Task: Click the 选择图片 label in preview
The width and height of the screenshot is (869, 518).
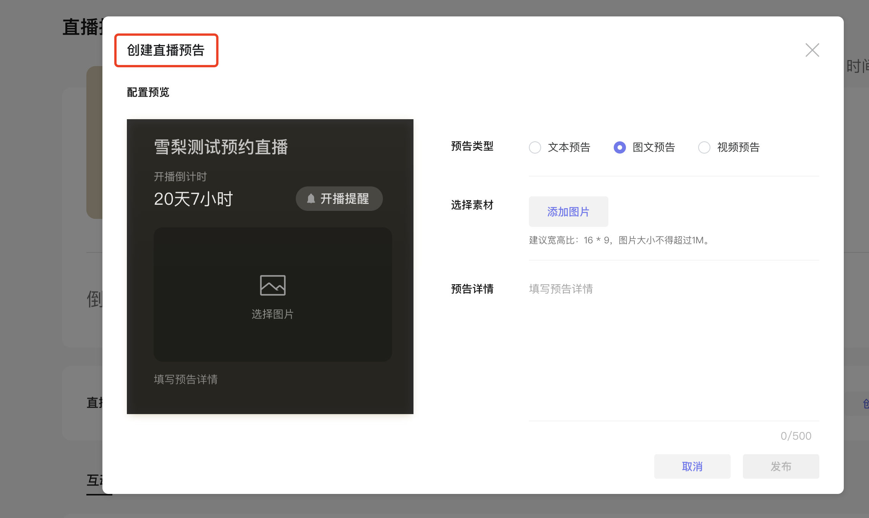Action: (272, 314)
